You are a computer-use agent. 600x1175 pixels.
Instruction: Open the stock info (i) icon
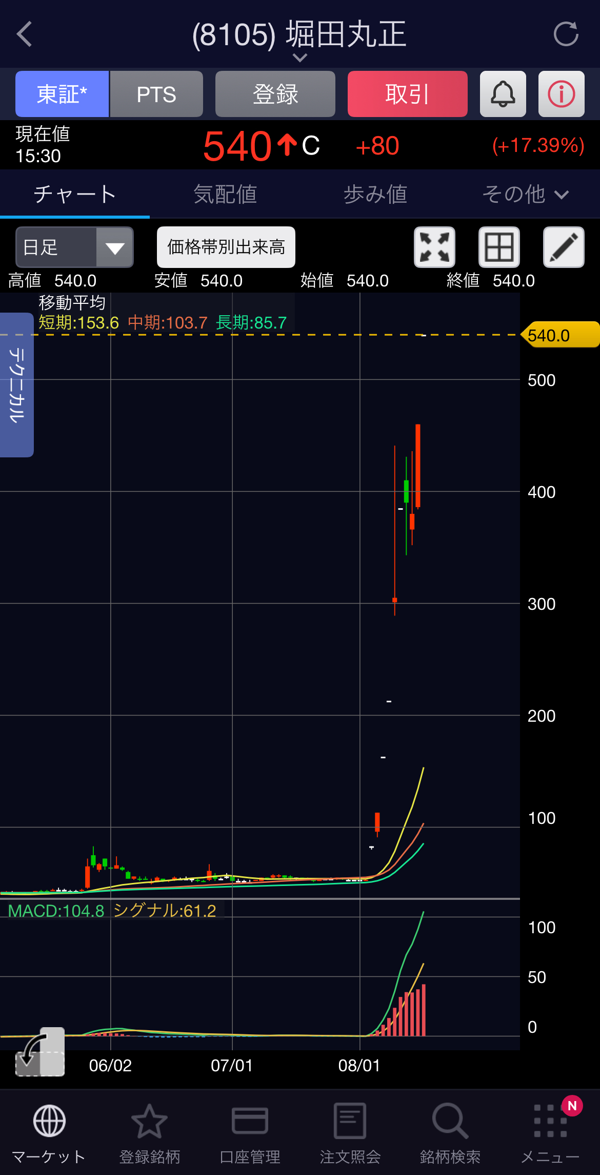562,94
